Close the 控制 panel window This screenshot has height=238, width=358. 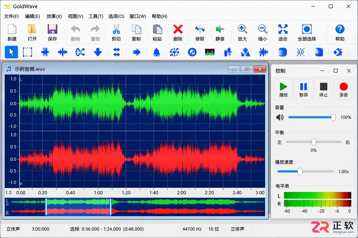pos(349,71)
